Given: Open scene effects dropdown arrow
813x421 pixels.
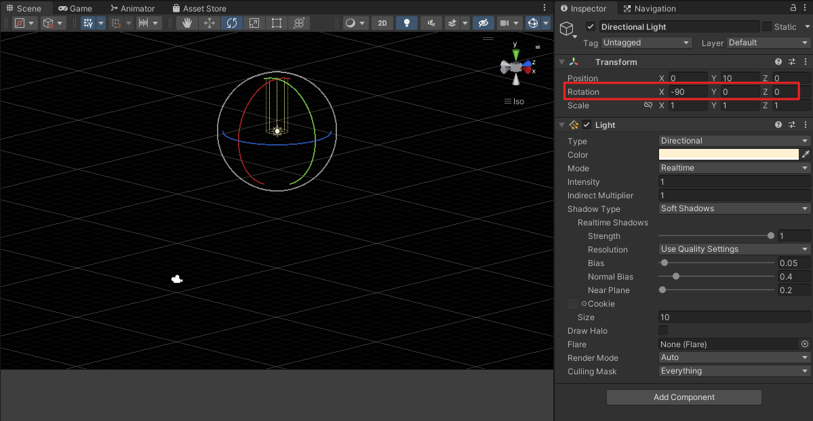Looking at the screenshot, I should click(x=465, y=23).
